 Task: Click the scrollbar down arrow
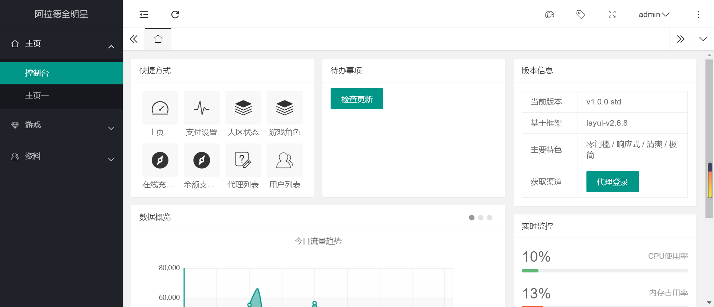pyautogui.click(x=710, y=303)
